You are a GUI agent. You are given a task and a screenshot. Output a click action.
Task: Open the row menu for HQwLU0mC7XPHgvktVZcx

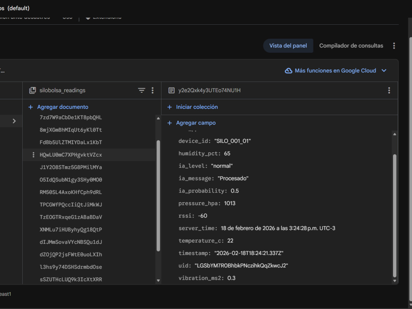pyautogui.click(x=33, y=155)
